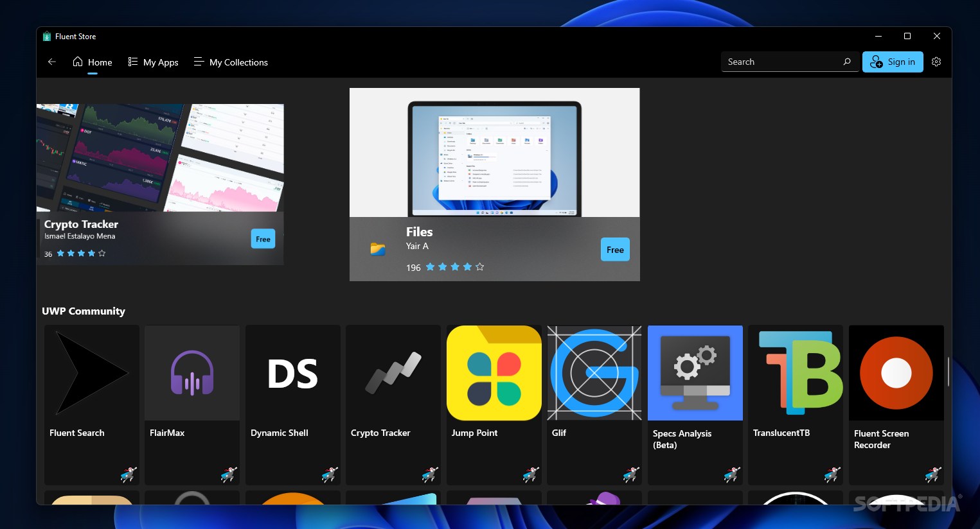Click UWP Community badge on Dynamic Shell tile
The width and height of the screenshot is (980, 529).
point(330,474)
